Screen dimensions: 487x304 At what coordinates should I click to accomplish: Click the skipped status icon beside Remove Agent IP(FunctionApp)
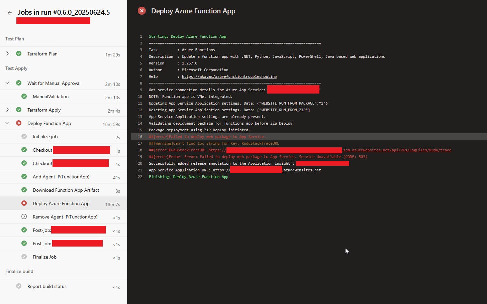(24, 216)
